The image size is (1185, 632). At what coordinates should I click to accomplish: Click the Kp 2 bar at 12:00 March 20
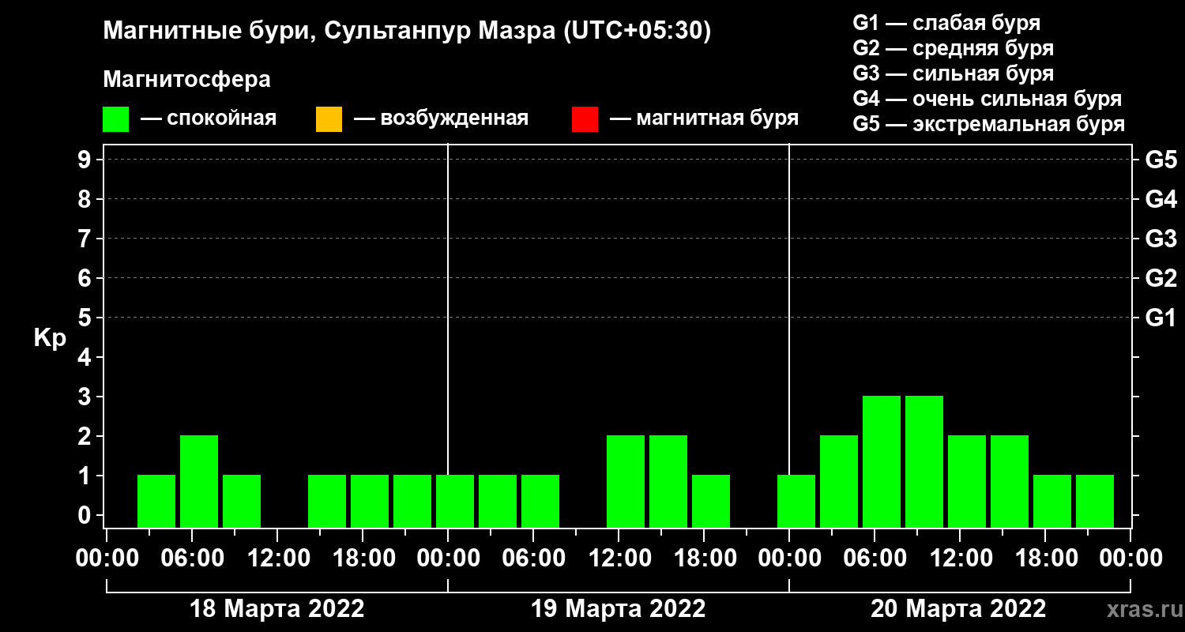[967, 481]
